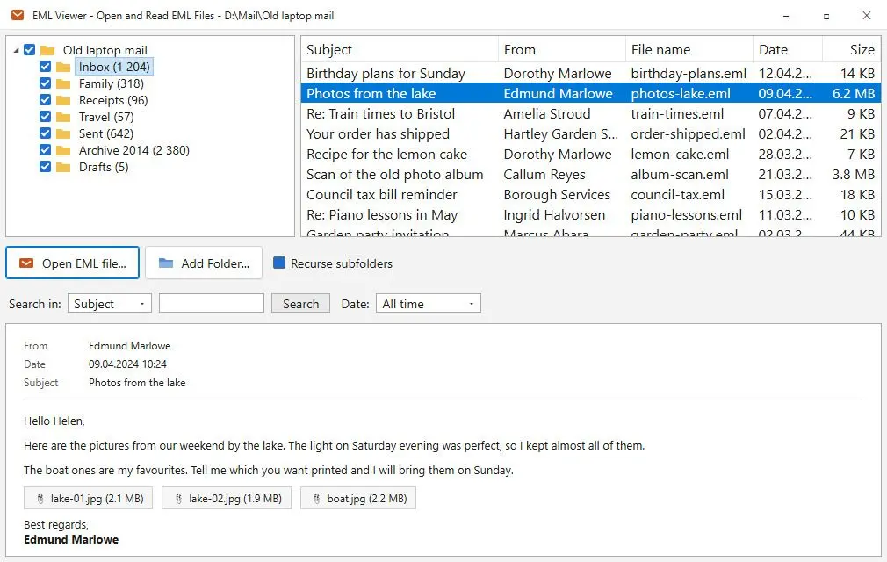
Task: Uncheck the Inbox folder checkbox
Action: pyautogui.click(x=46, y=67)
